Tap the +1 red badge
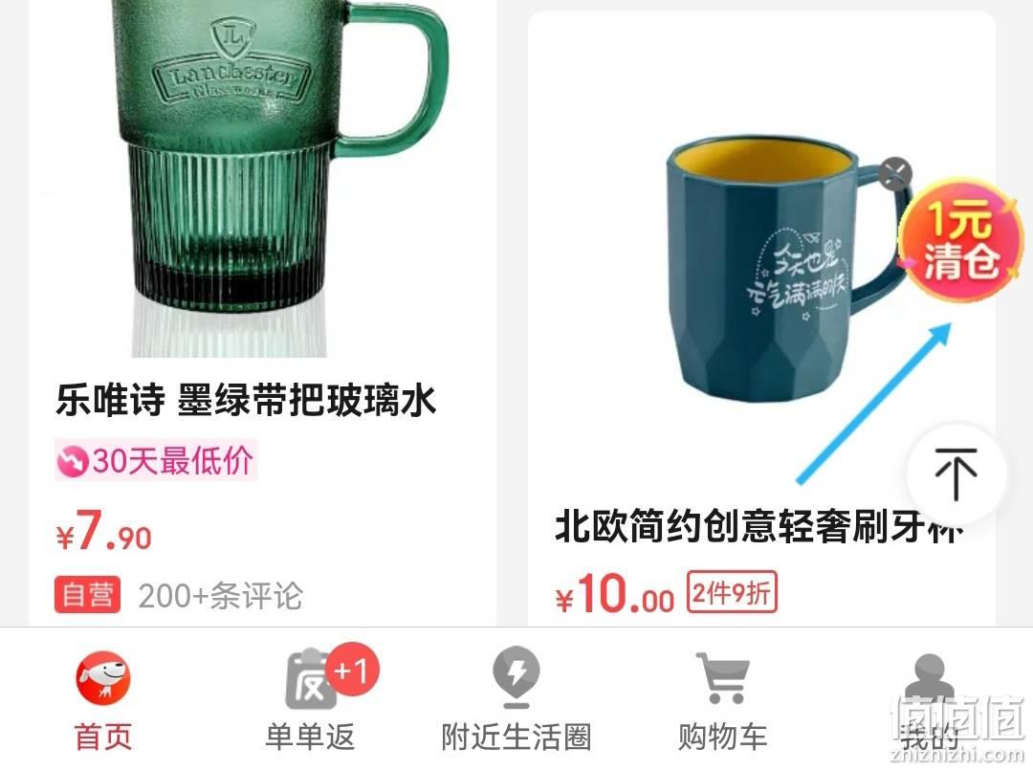This screenshot has height=771, width=1033. tap(352, 671)
